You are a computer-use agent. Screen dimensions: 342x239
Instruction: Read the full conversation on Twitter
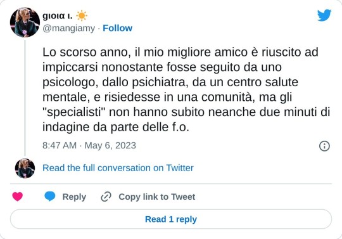pyautogui.click(x=118, y=168)
